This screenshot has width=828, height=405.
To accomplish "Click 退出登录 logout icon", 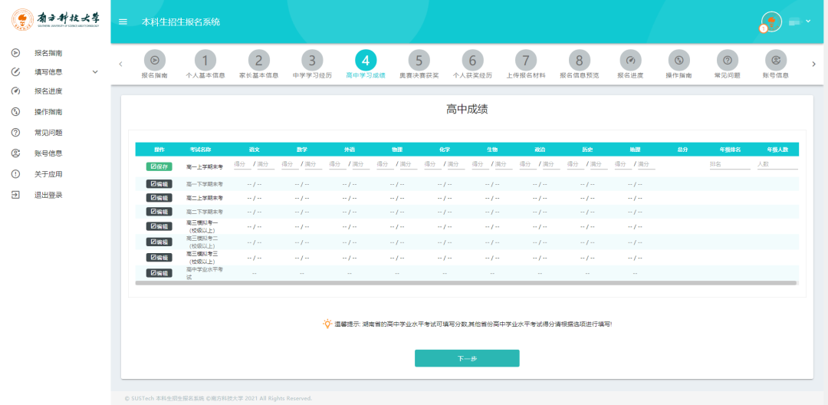I will point(16,195).
